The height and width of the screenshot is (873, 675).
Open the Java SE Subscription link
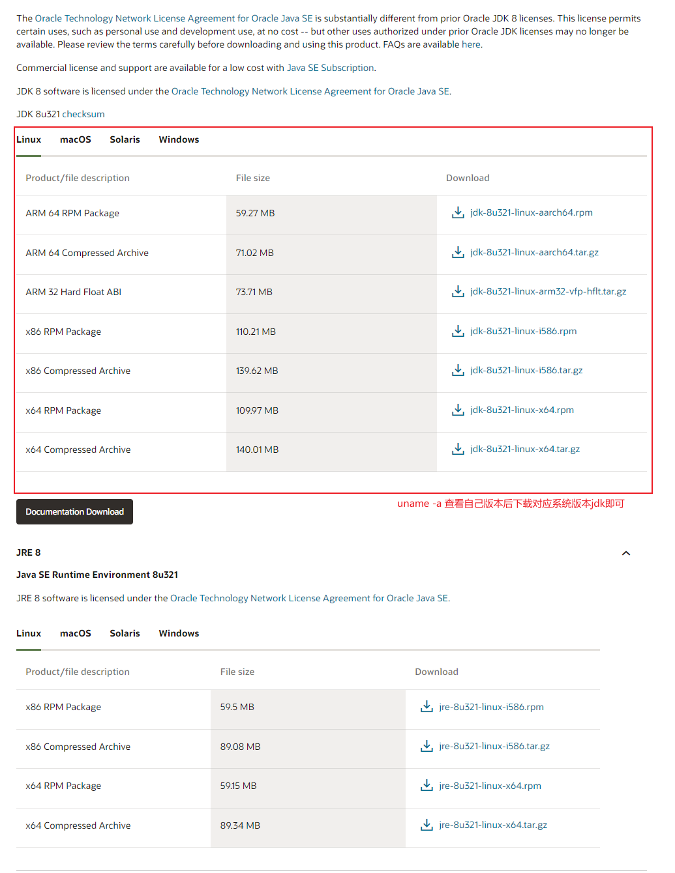[330, 68]
